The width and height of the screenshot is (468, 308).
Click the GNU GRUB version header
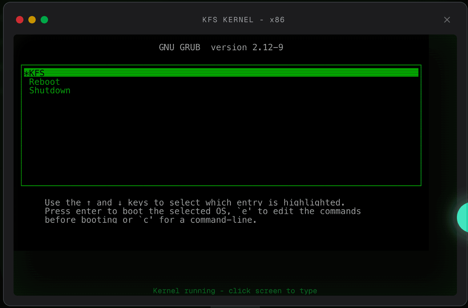[x=221, y=47]
